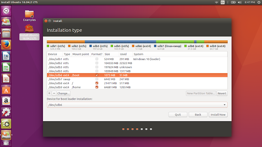Sort by the Size column header
The width and height of the screenshot is (262, 147).
(x=111, y=54)
